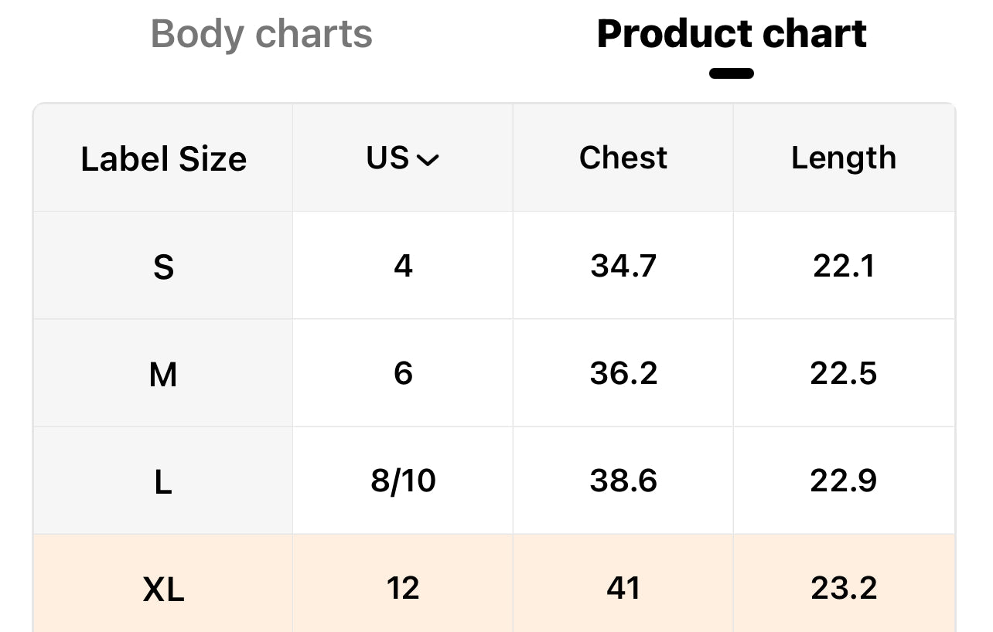Click the XL length value 23.2
The width and height of the screenshot is (993, 632).
(x=843, y=589)
